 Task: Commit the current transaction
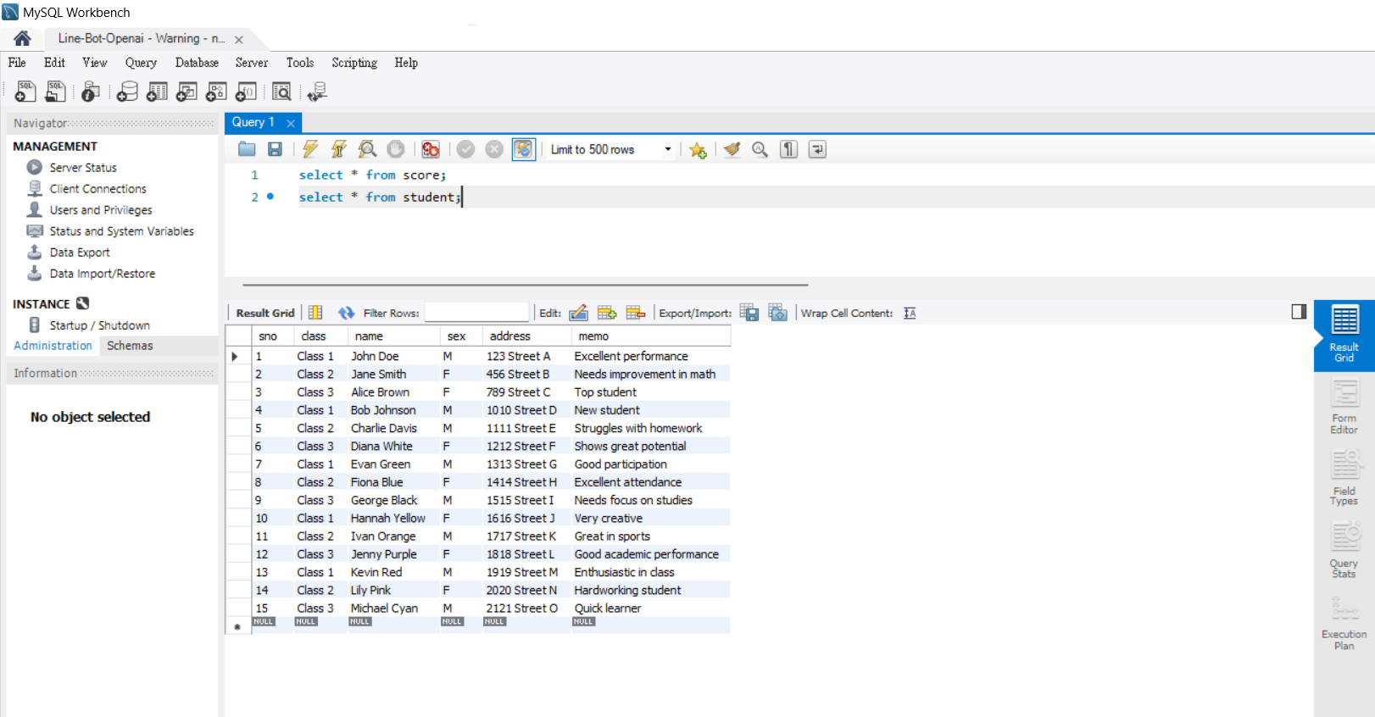coord(465,149)
